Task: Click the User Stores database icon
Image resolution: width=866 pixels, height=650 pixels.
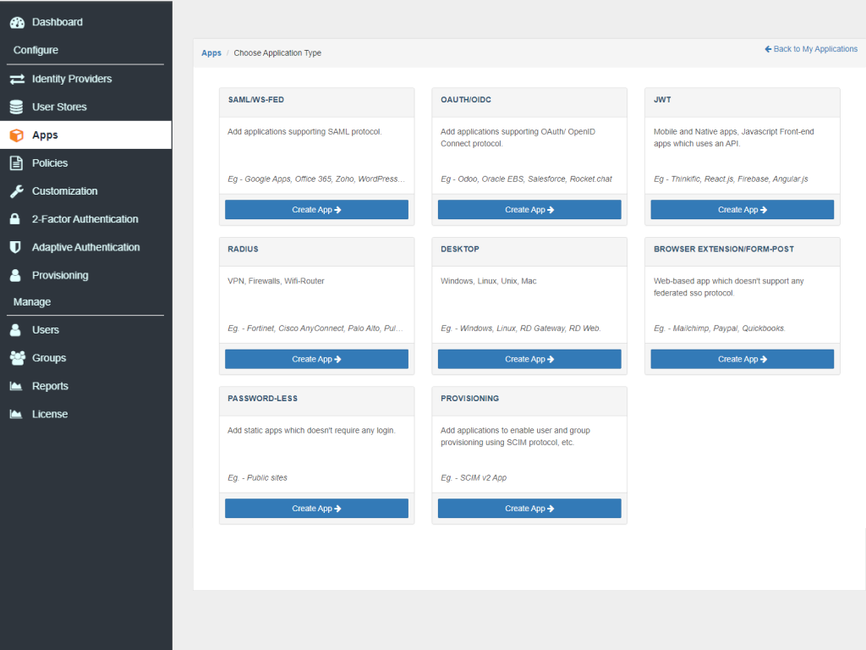Action: (16, 107)
